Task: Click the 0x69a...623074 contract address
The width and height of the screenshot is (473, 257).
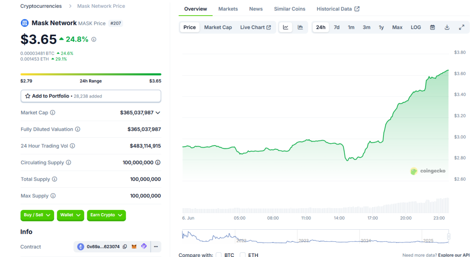Action: pos(103,247)
